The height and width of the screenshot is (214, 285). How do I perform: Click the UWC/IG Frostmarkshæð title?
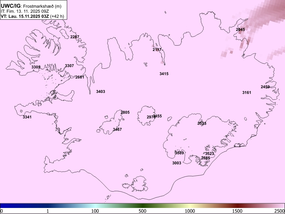[31, 6]
